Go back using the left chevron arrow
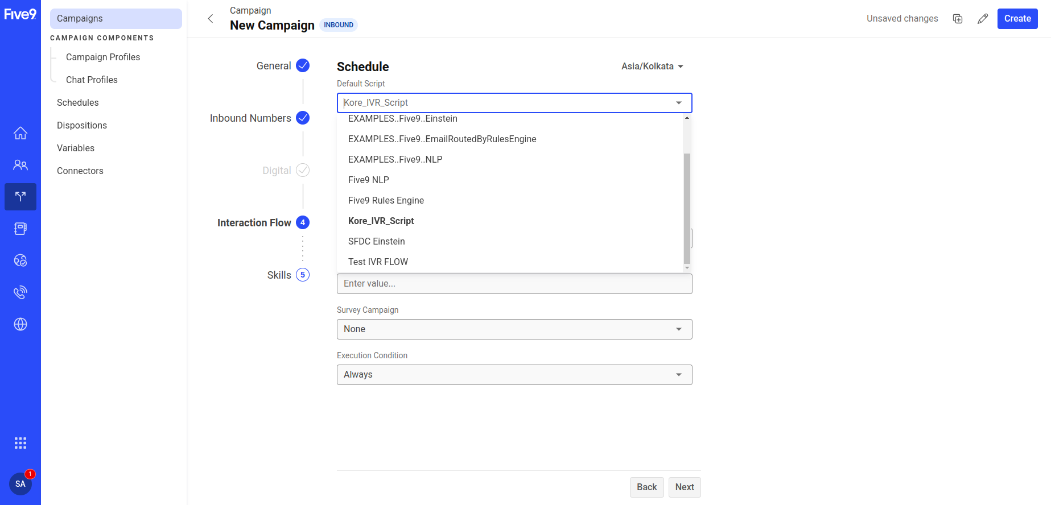Image resolution: width=1051 pixels, height=505 pixels. [211, 19]
